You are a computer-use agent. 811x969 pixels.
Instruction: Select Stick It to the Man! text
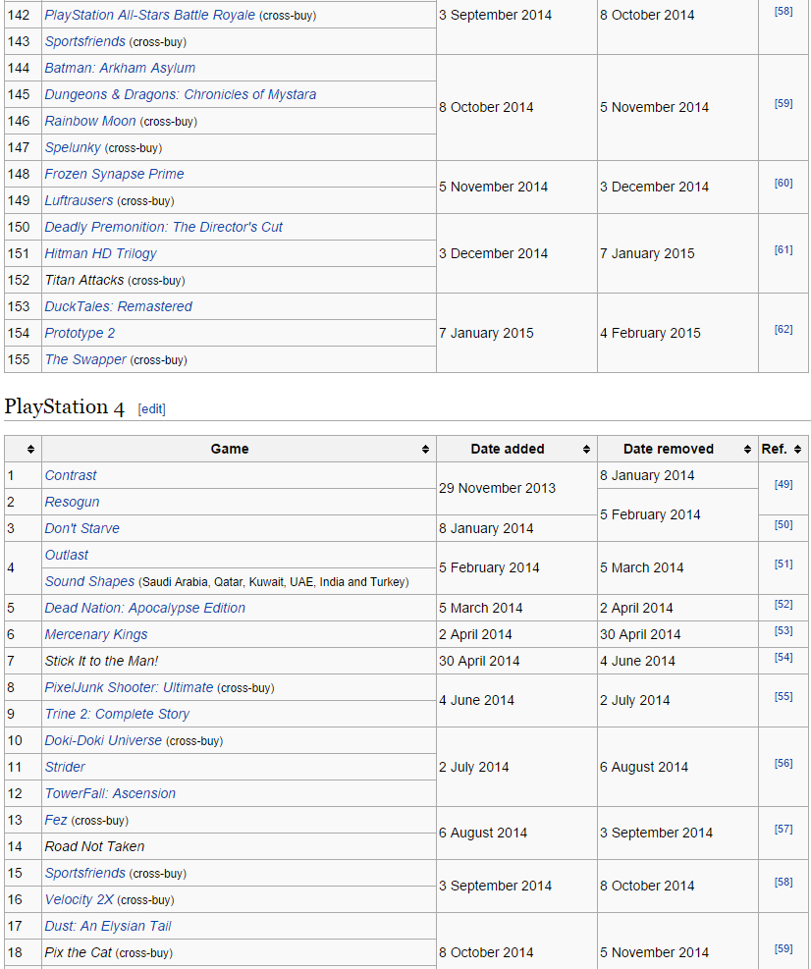coord(101,662)
